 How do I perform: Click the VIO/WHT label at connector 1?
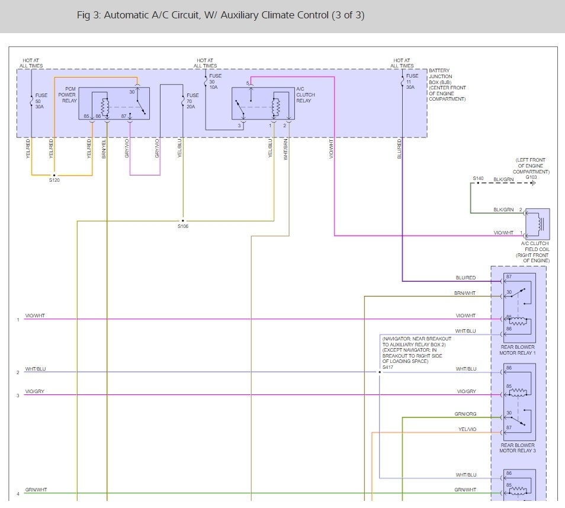35,316
